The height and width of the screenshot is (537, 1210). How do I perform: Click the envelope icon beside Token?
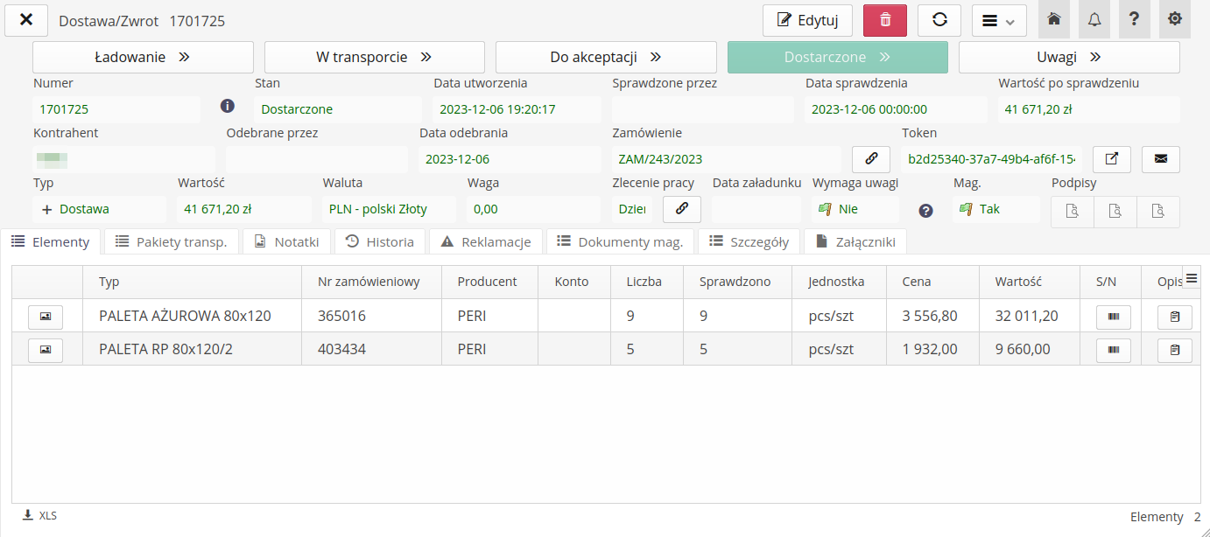[1160, 159]
